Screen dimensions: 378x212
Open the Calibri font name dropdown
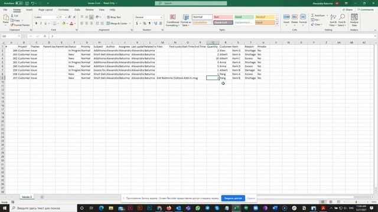(x=57, y=17)
